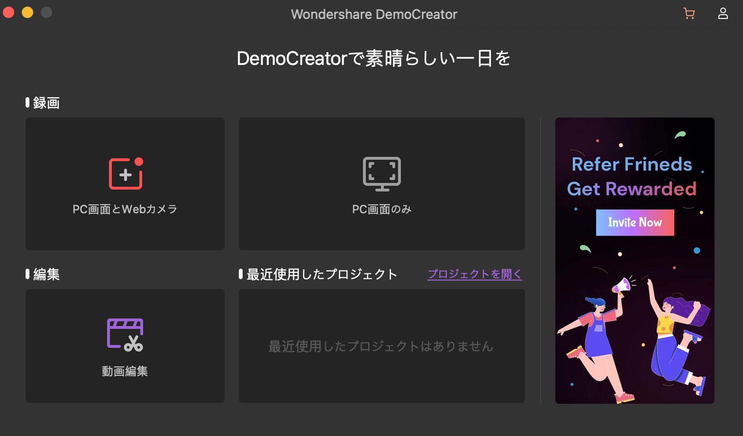Screen dimensions: 743x436
Task: Minimize the window with the yellow button
Action: coord(27,12)
